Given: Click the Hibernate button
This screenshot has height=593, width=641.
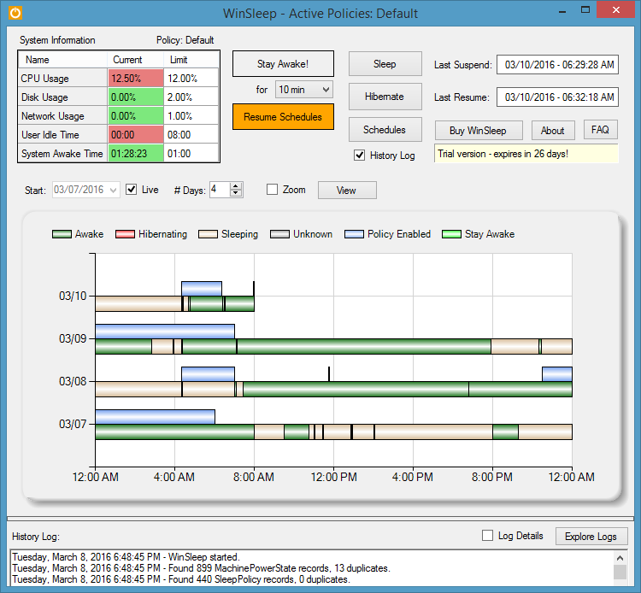Looking at the screenshot, I should pyautogui.click(x=385, y=97).
